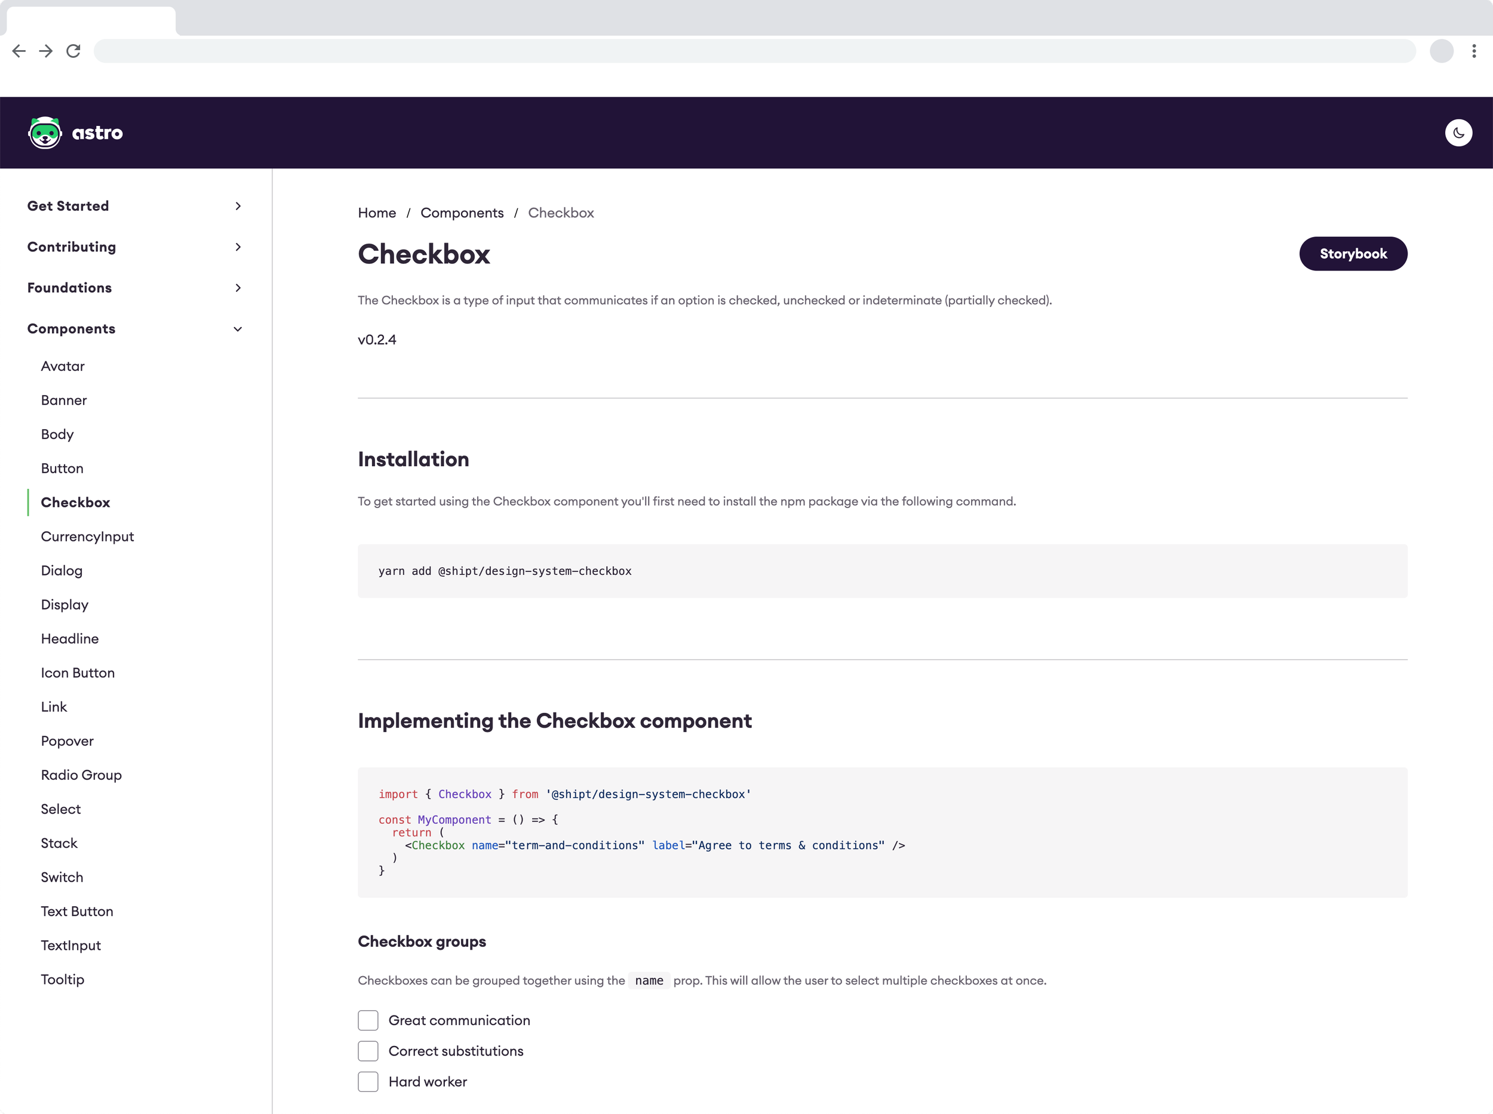Go to Home via the breadcrumb

(376, 213)
